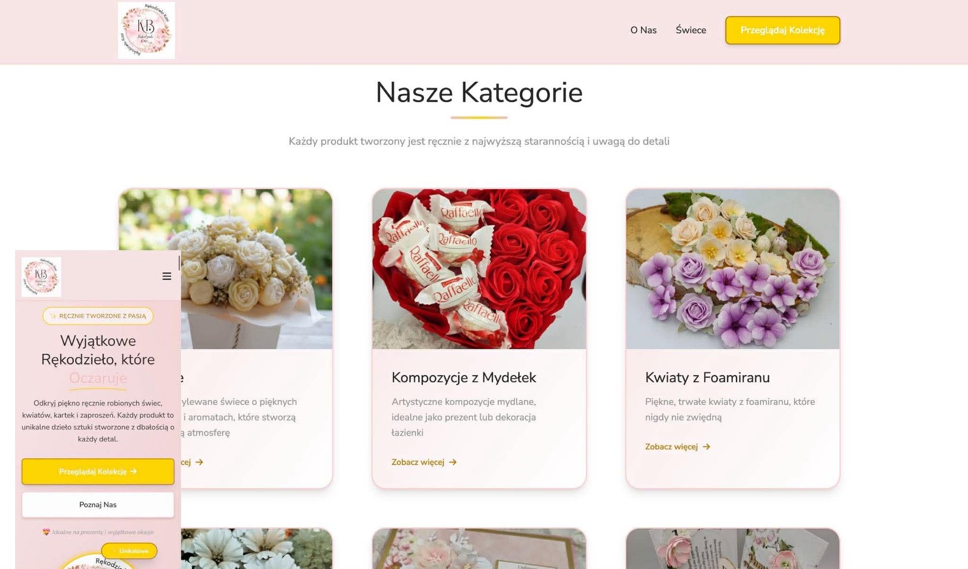The width and height of the screenshot is (968, 569).
Task: Click the Raffaello red roses heart image
Action: pos(479,269)
